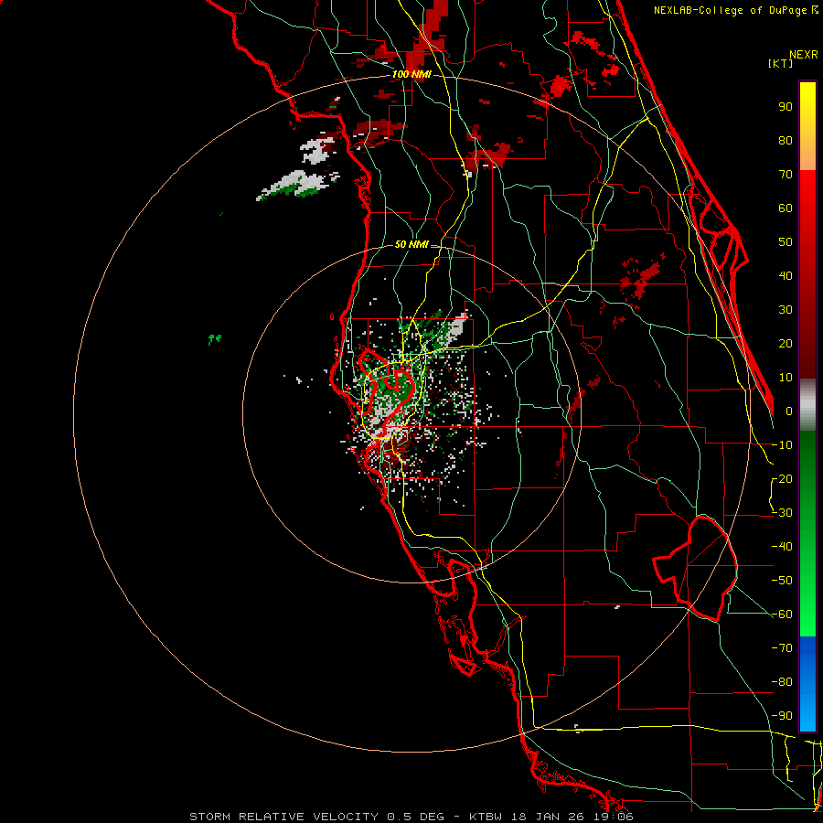Click the NEXLAB-College of DuPage title text
The width and height of the screenshot is (823, 823).
(x=735, y=10)
